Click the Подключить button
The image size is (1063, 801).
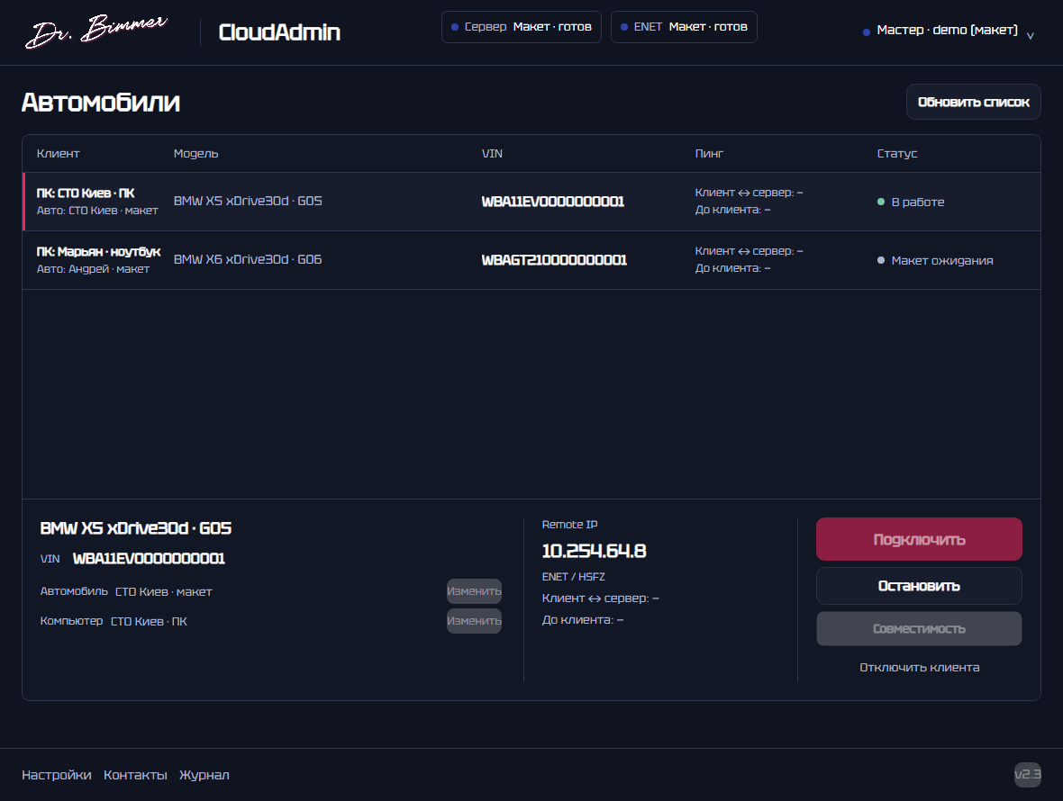919,539
